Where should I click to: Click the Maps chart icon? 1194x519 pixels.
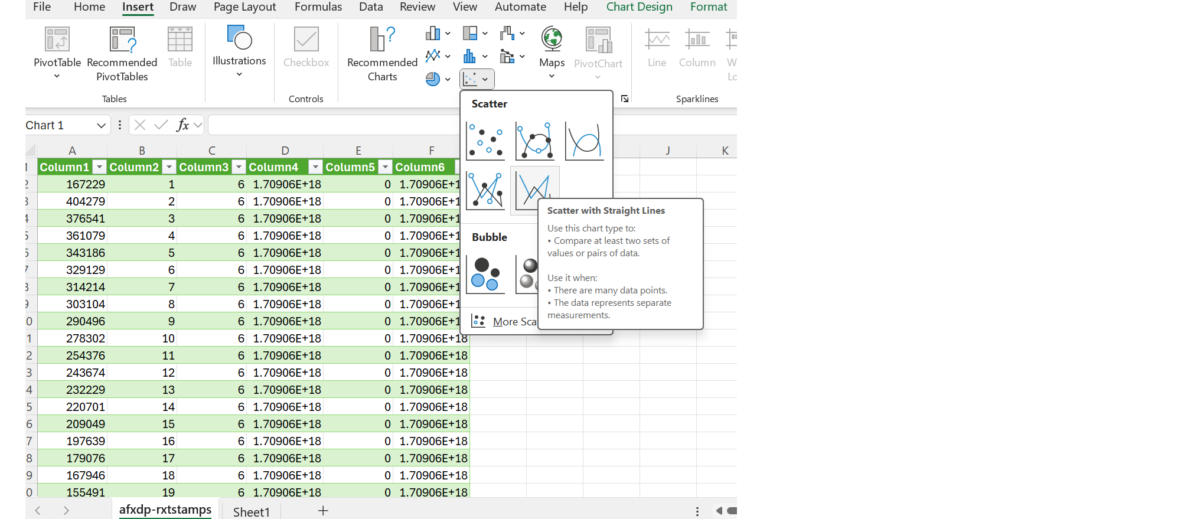[552, 40]
